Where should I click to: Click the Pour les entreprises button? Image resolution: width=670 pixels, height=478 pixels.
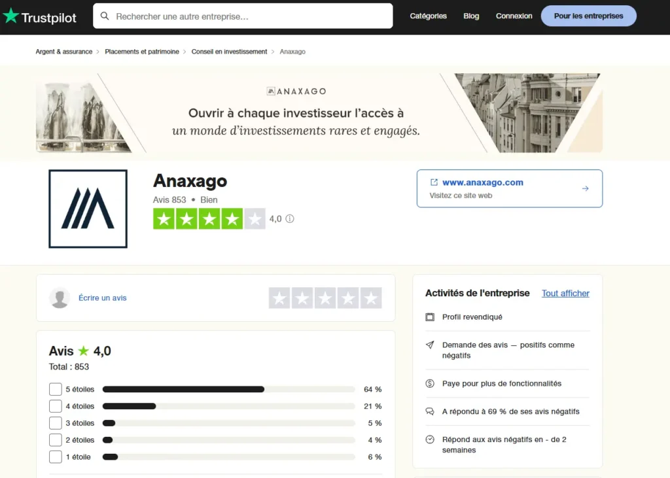click(588, 15)
